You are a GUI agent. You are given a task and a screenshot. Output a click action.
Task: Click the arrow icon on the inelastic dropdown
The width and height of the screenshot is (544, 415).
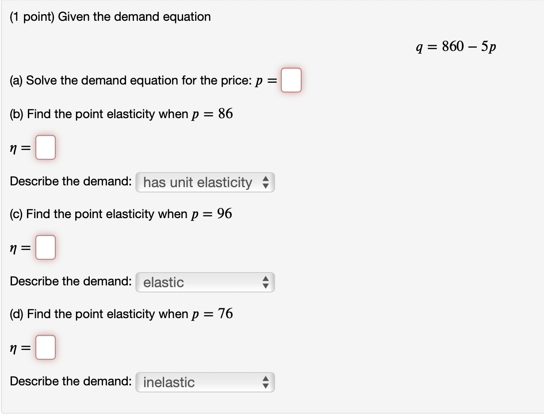pos(266,382)
